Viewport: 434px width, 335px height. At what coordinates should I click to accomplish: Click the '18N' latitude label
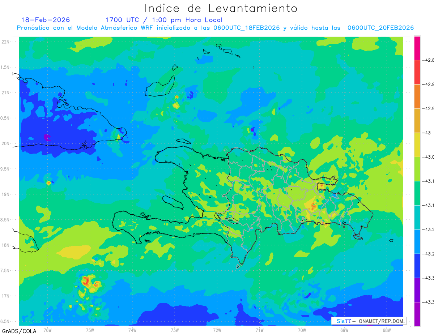click(x=6, y=245)
